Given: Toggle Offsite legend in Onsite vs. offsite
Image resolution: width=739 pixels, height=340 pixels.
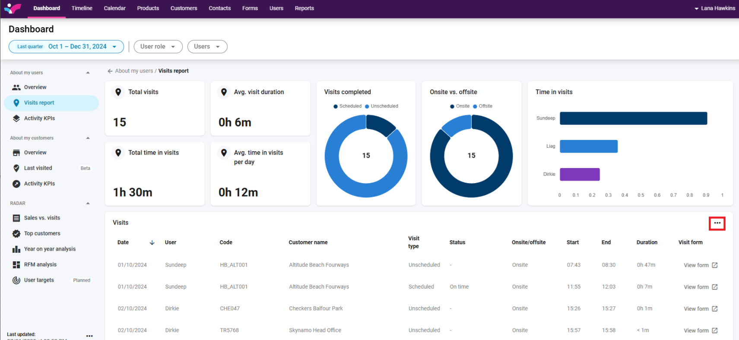Looking at the screenshot, I should pos(483,106).
